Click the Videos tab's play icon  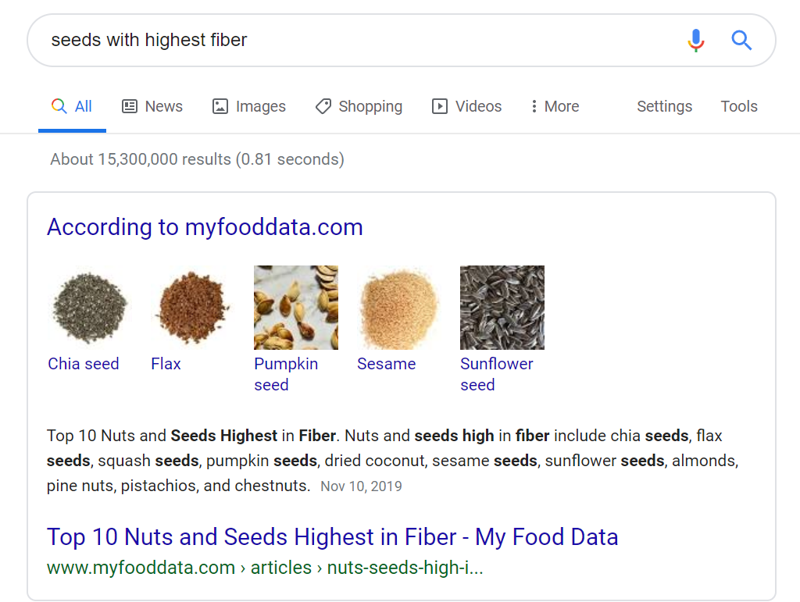pos(439,105)
